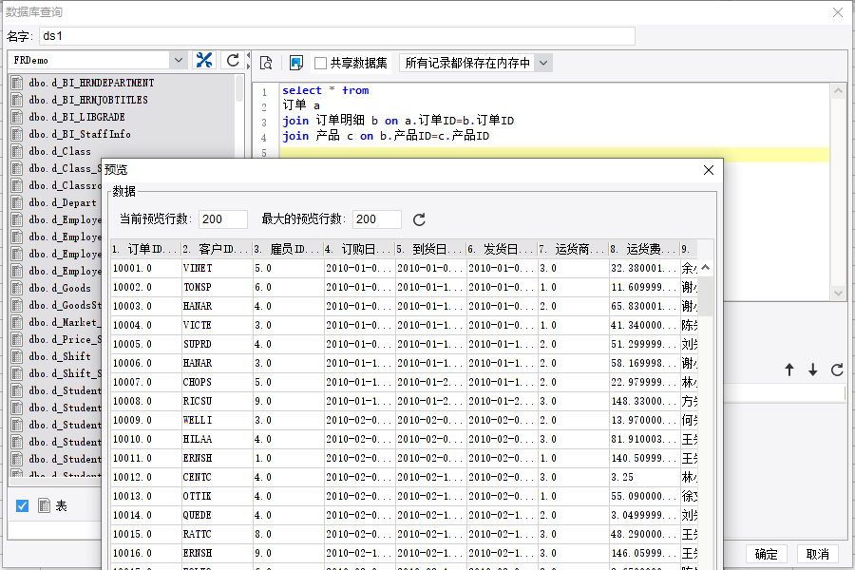The height and width of the screenshot is (570, 855).
Task: Click the TOMSP customer cell
Action: (x=217, y=288)
